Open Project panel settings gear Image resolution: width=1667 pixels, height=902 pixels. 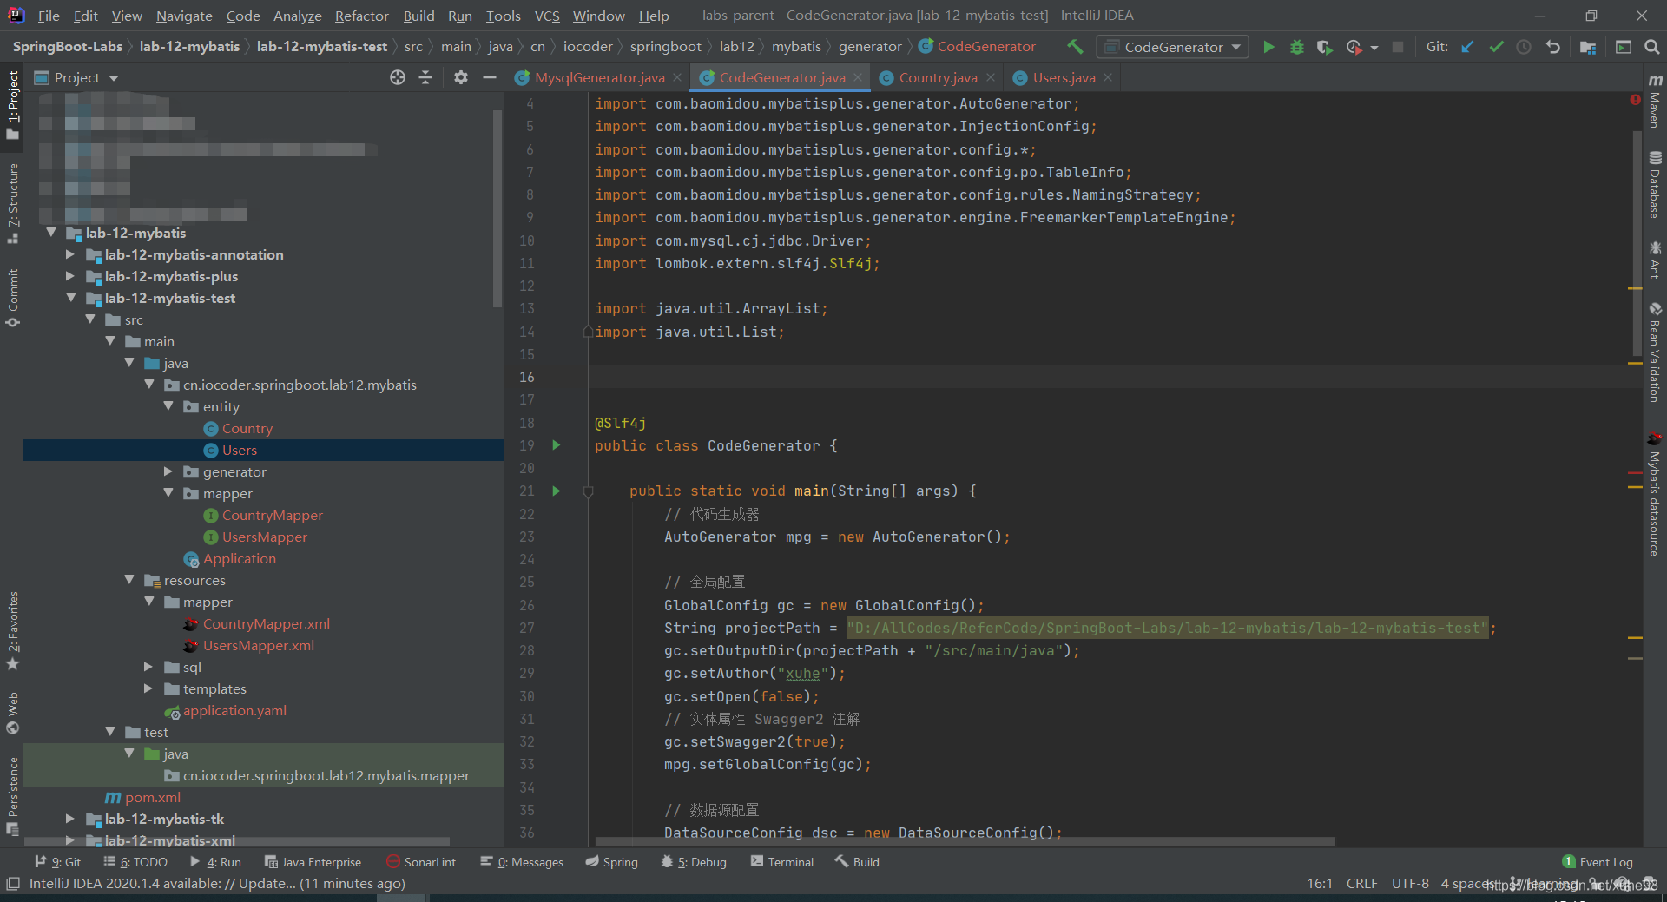point(461,77)
